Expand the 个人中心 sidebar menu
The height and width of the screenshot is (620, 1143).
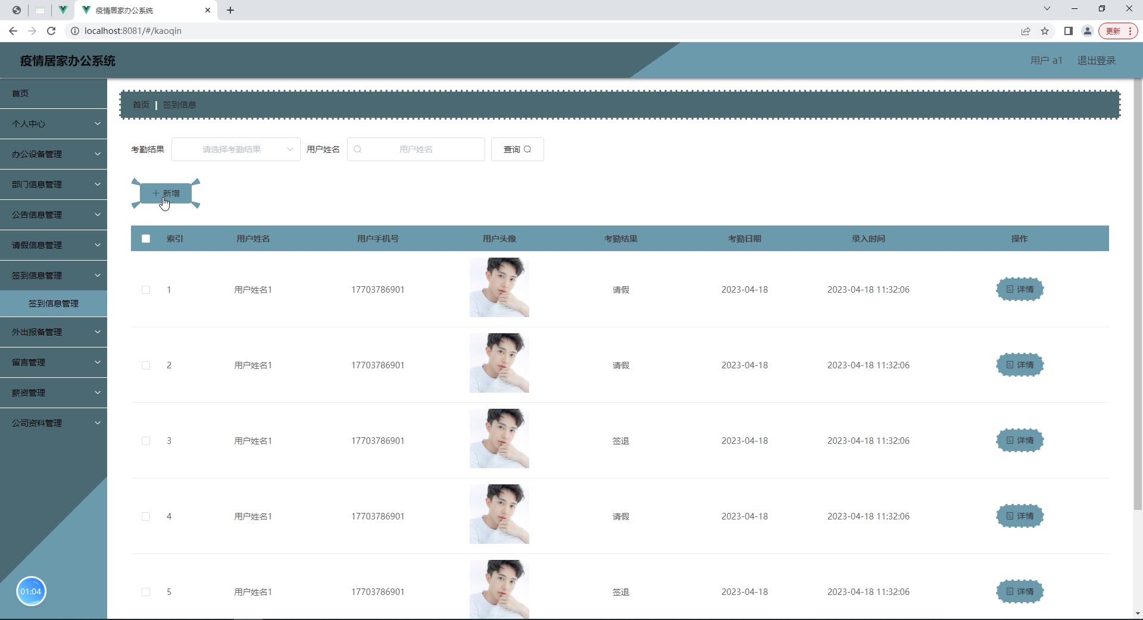point(54,124)
